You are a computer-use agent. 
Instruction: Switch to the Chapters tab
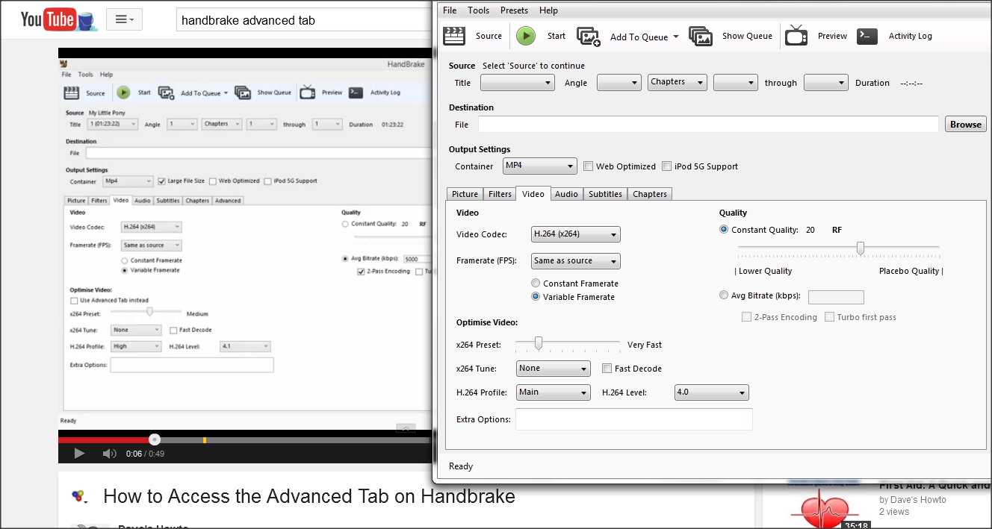click(650, 194)
